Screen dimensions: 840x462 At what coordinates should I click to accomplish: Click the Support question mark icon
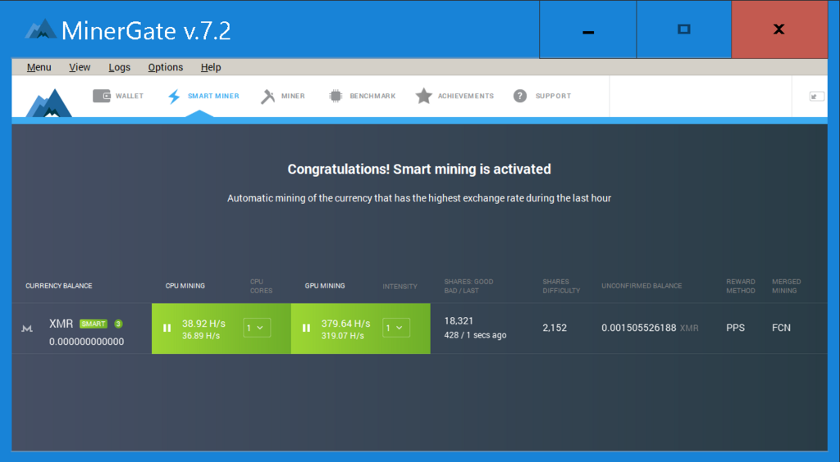coord(519,96)
